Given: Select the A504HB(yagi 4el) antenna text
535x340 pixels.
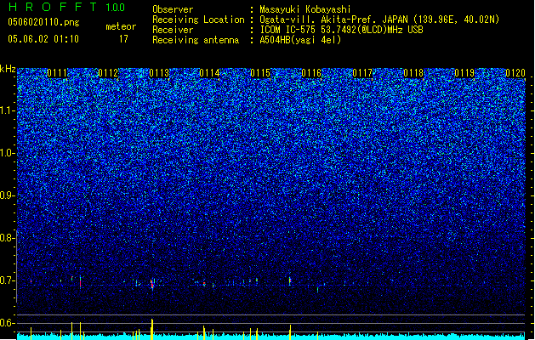Looking at the screenshot, I should tap(300, 40).
